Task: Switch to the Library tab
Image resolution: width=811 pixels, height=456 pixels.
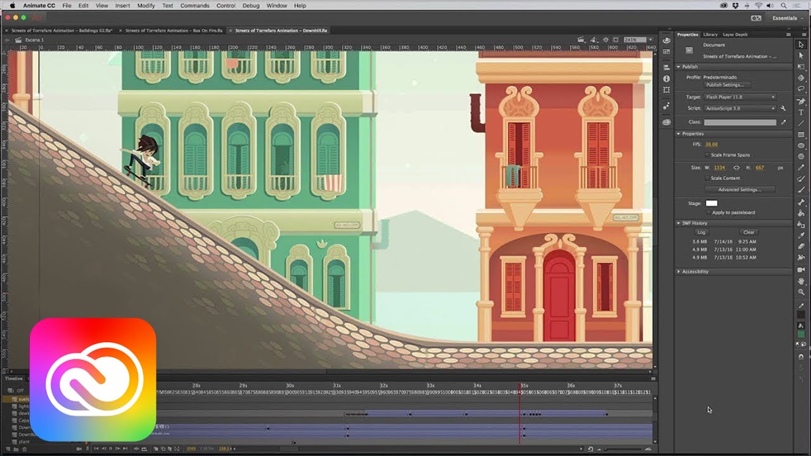Action: click(x=710, y=35)
